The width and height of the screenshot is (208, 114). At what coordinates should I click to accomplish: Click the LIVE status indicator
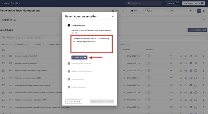(115, 11)
